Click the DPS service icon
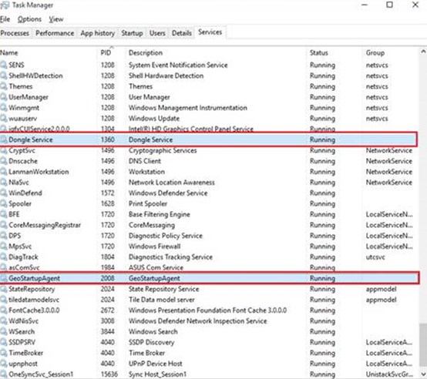The image size is (427, 379). [4, 236]
